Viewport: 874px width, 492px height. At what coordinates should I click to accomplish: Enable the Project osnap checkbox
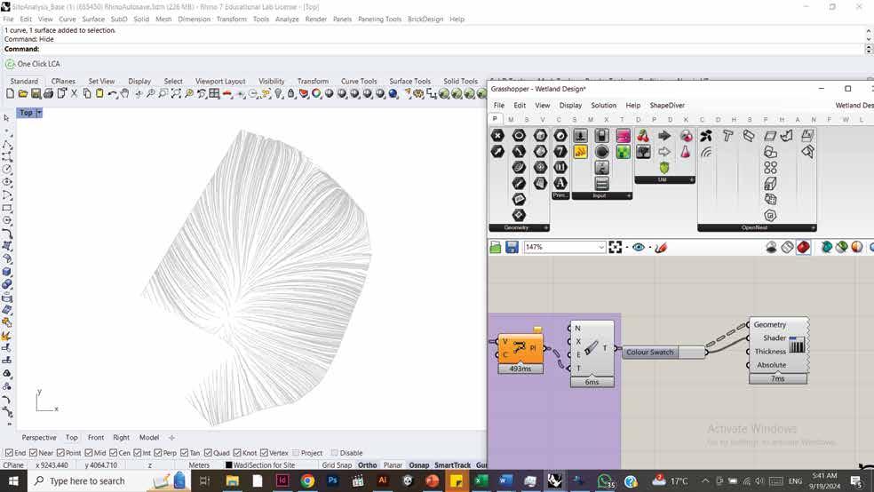point(296,453)
